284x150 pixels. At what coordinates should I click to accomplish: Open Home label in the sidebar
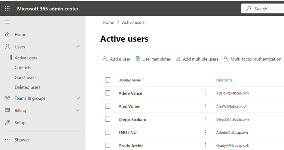click(20, 35)
